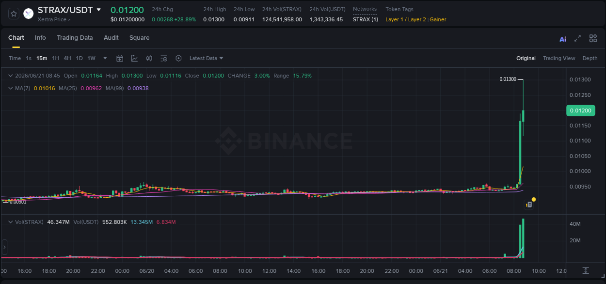
Task: Click the 06/21 date on time axis
Action: (x=440, y=271)
